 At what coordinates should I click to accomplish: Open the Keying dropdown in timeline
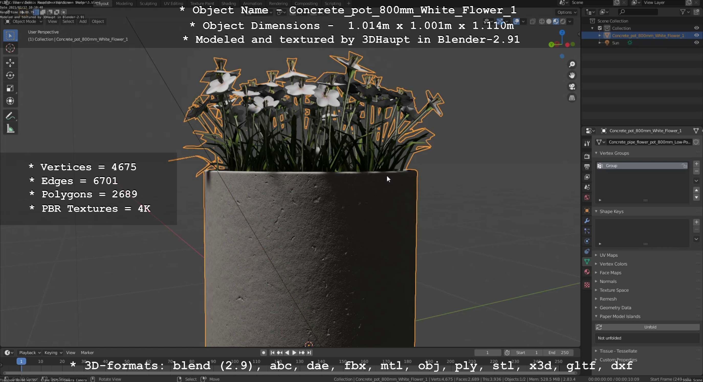(x=53, y=353)
